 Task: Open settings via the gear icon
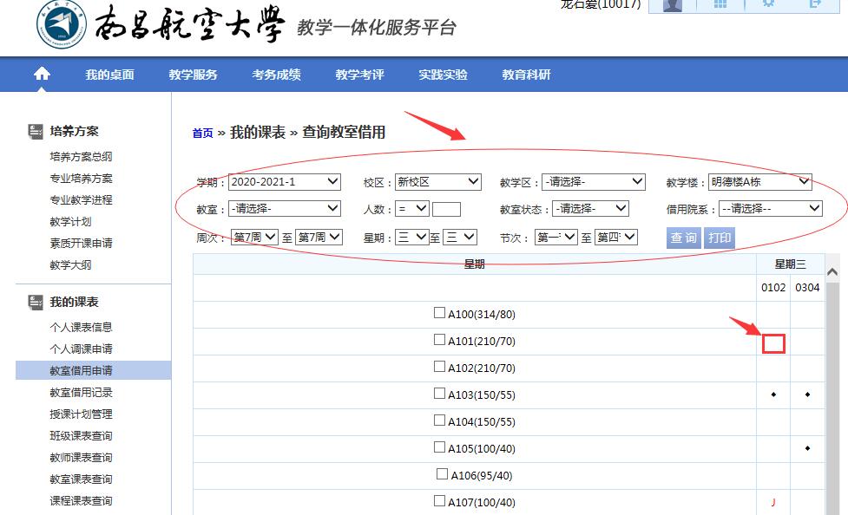[767, 4]
